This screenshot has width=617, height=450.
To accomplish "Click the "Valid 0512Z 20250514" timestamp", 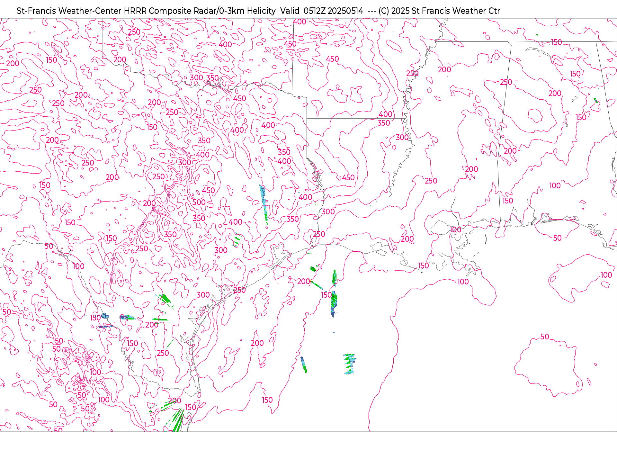I will (x=322, y=11).
